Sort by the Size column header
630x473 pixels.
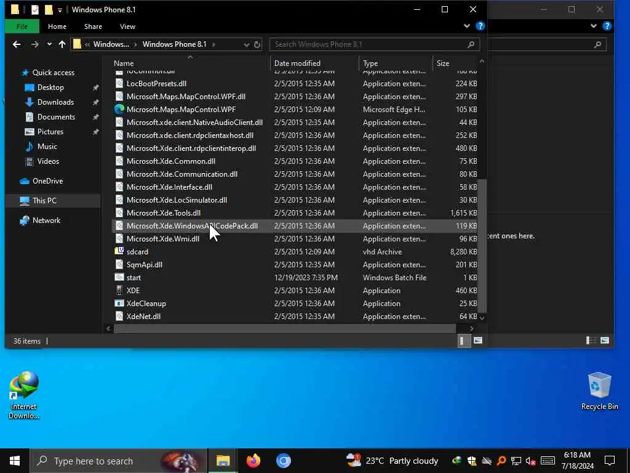click(x=443, y=63)
